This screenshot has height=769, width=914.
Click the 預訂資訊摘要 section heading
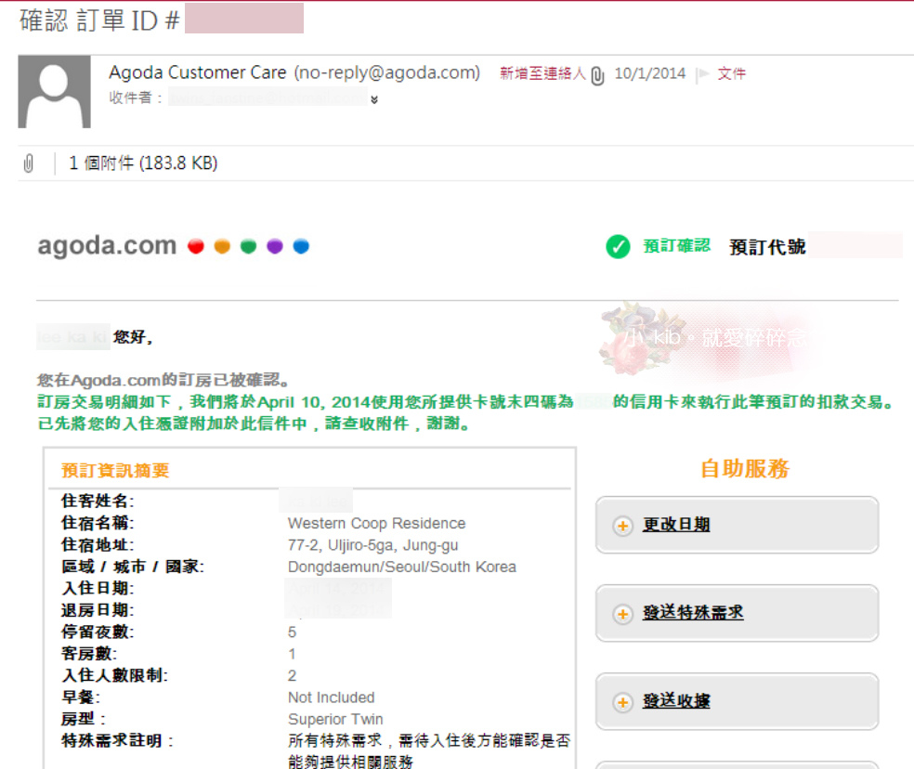pos(115,471)
